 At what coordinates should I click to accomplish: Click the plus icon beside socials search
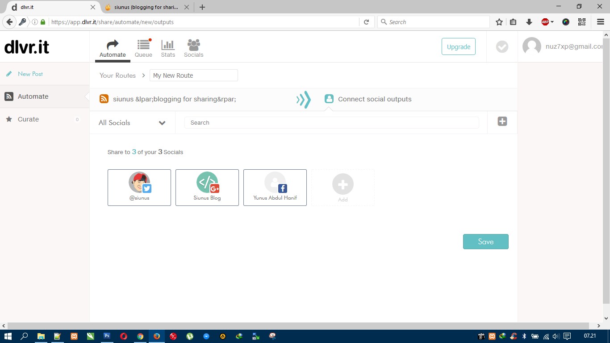click(502, 121)
